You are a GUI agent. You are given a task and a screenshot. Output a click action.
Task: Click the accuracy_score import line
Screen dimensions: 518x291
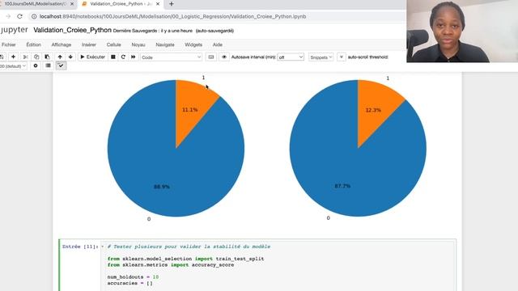(171, 264)
